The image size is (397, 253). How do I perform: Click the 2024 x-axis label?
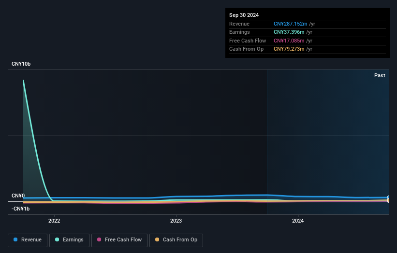[x=298, y=221]
